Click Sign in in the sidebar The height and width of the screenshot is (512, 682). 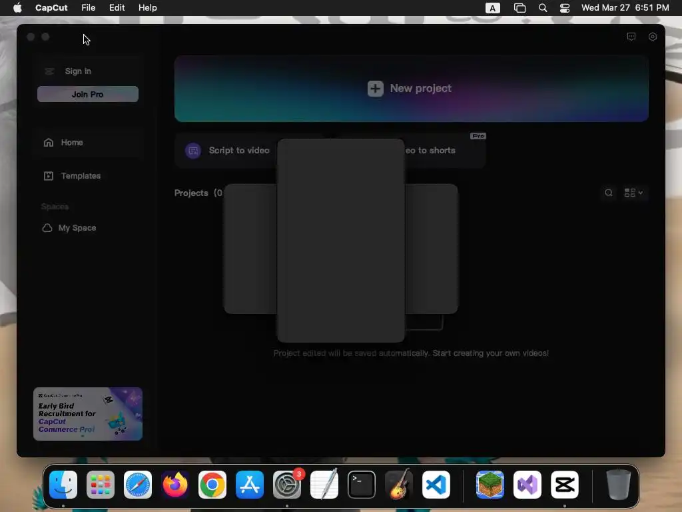(x=78, y=71)
